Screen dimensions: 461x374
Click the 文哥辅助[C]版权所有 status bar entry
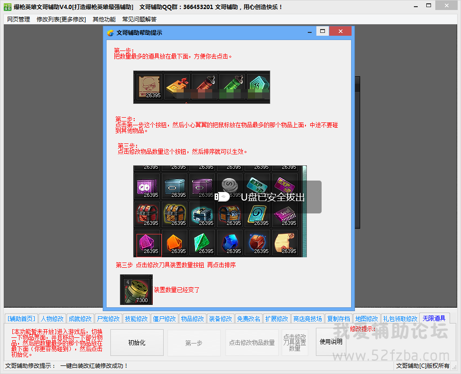point(422,366)
